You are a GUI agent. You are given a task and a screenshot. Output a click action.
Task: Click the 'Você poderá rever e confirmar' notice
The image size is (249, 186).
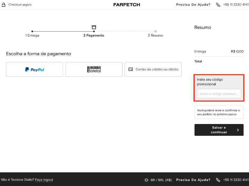tap(219, 112)
